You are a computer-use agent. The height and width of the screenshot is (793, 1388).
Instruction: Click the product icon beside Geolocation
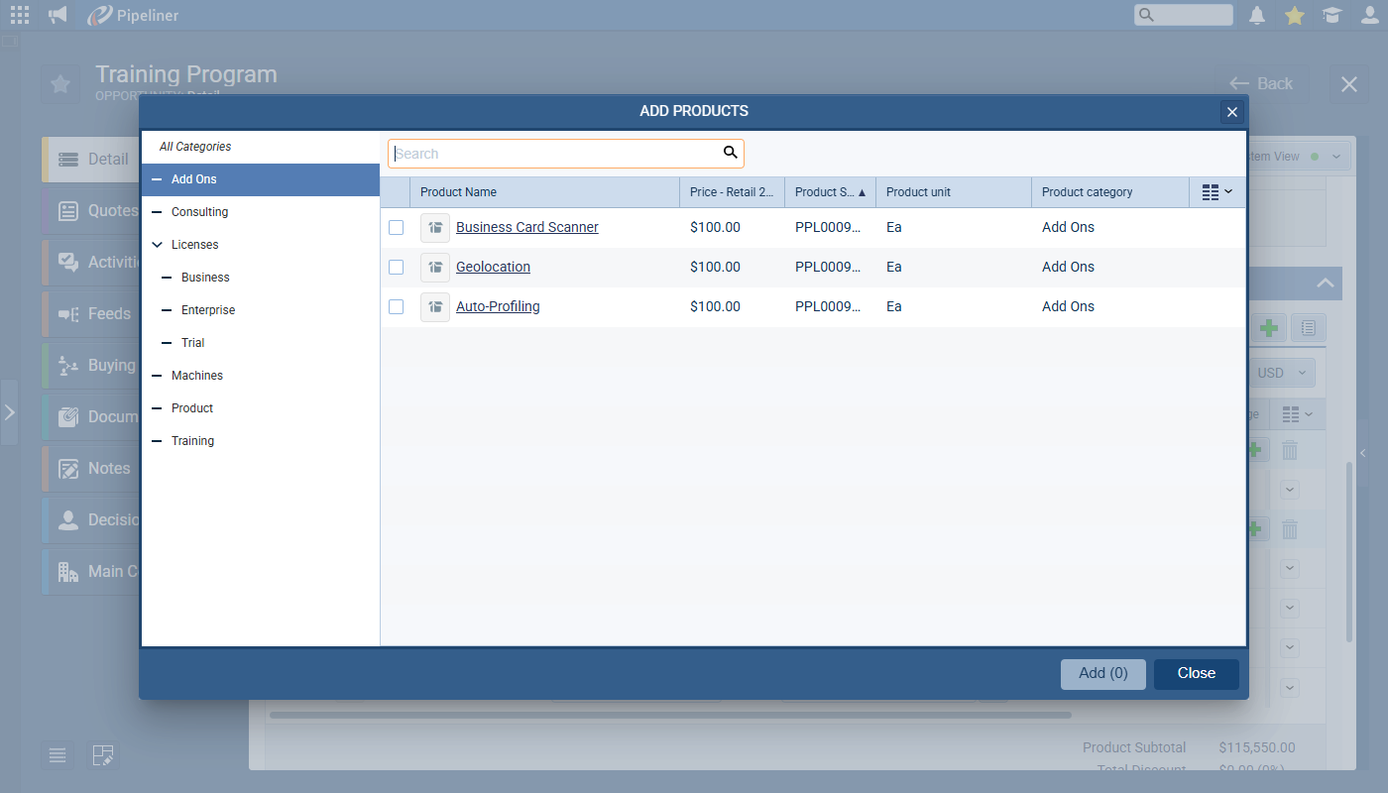coord(434,268)
